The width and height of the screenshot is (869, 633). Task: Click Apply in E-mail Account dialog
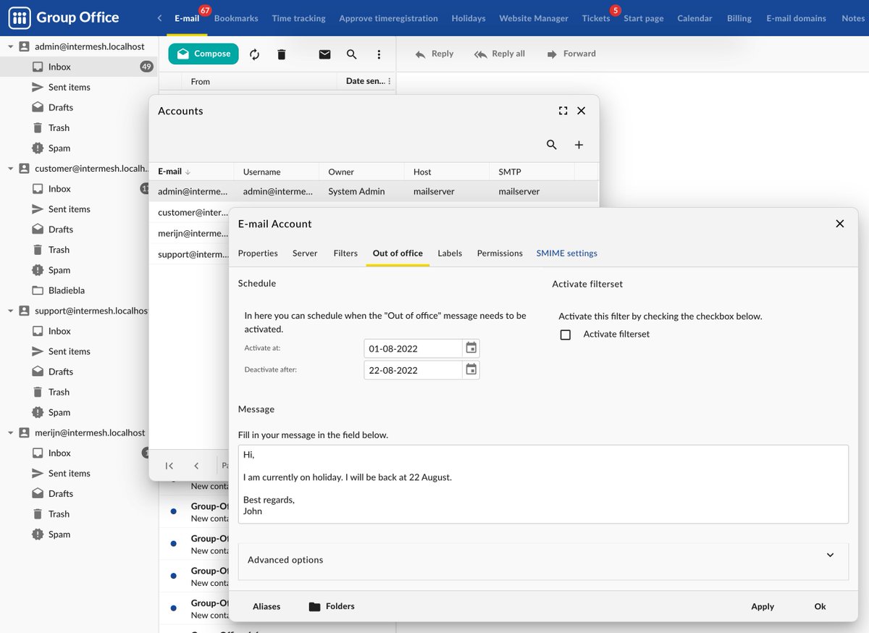tap(763, 607)
